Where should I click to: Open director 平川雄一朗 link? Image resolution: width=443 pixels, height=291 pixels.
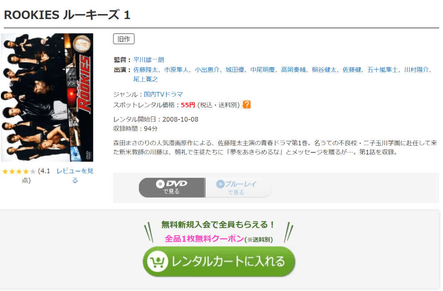(148, 60)
